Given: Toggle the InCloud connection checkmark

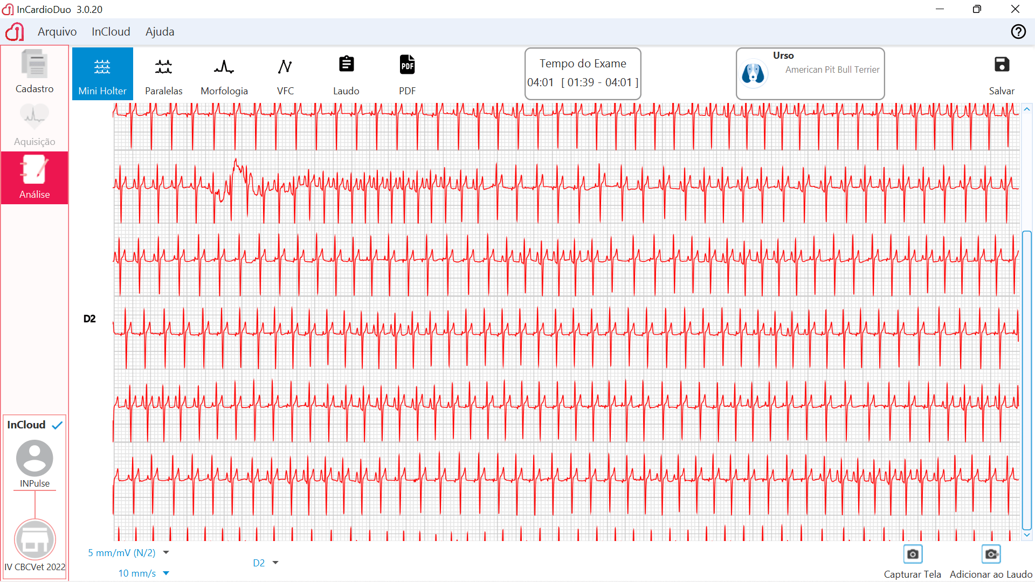Looking at the screenshot, I should (x=57, y=425).
